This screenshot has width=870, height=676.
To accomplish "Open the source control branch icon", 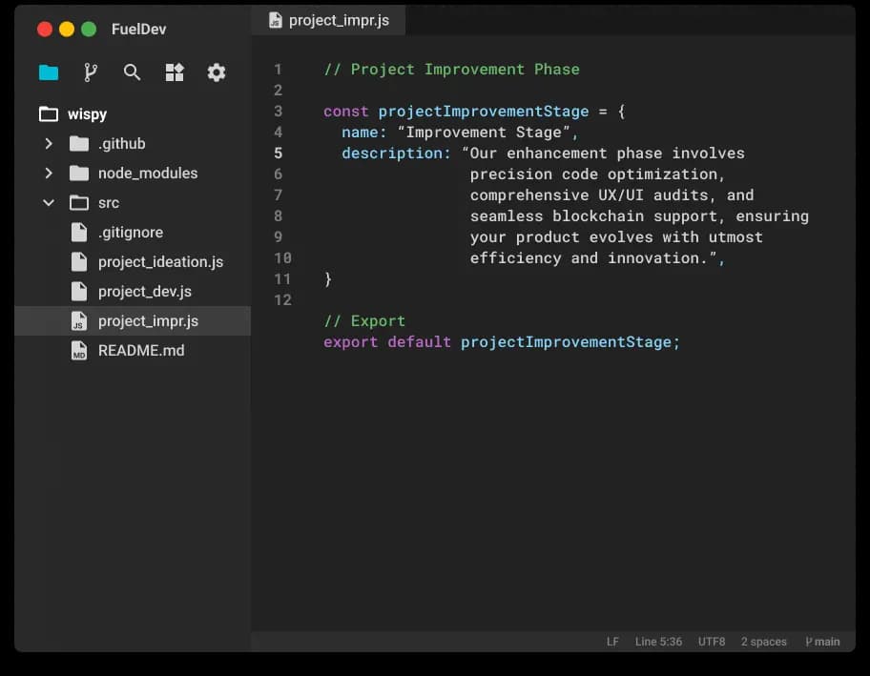I will [91, 72].
